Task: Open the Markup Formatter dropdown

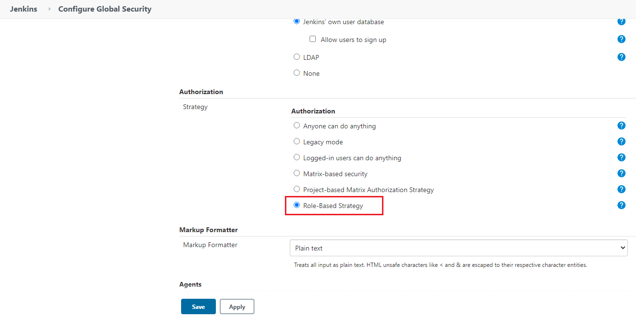Action: pos(458,248)
